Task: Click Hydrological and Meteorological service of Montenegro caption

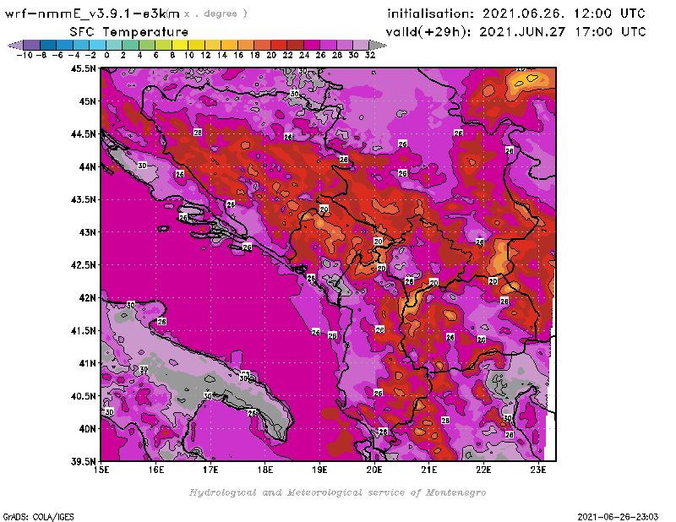Action: click(x=337, y=492)
